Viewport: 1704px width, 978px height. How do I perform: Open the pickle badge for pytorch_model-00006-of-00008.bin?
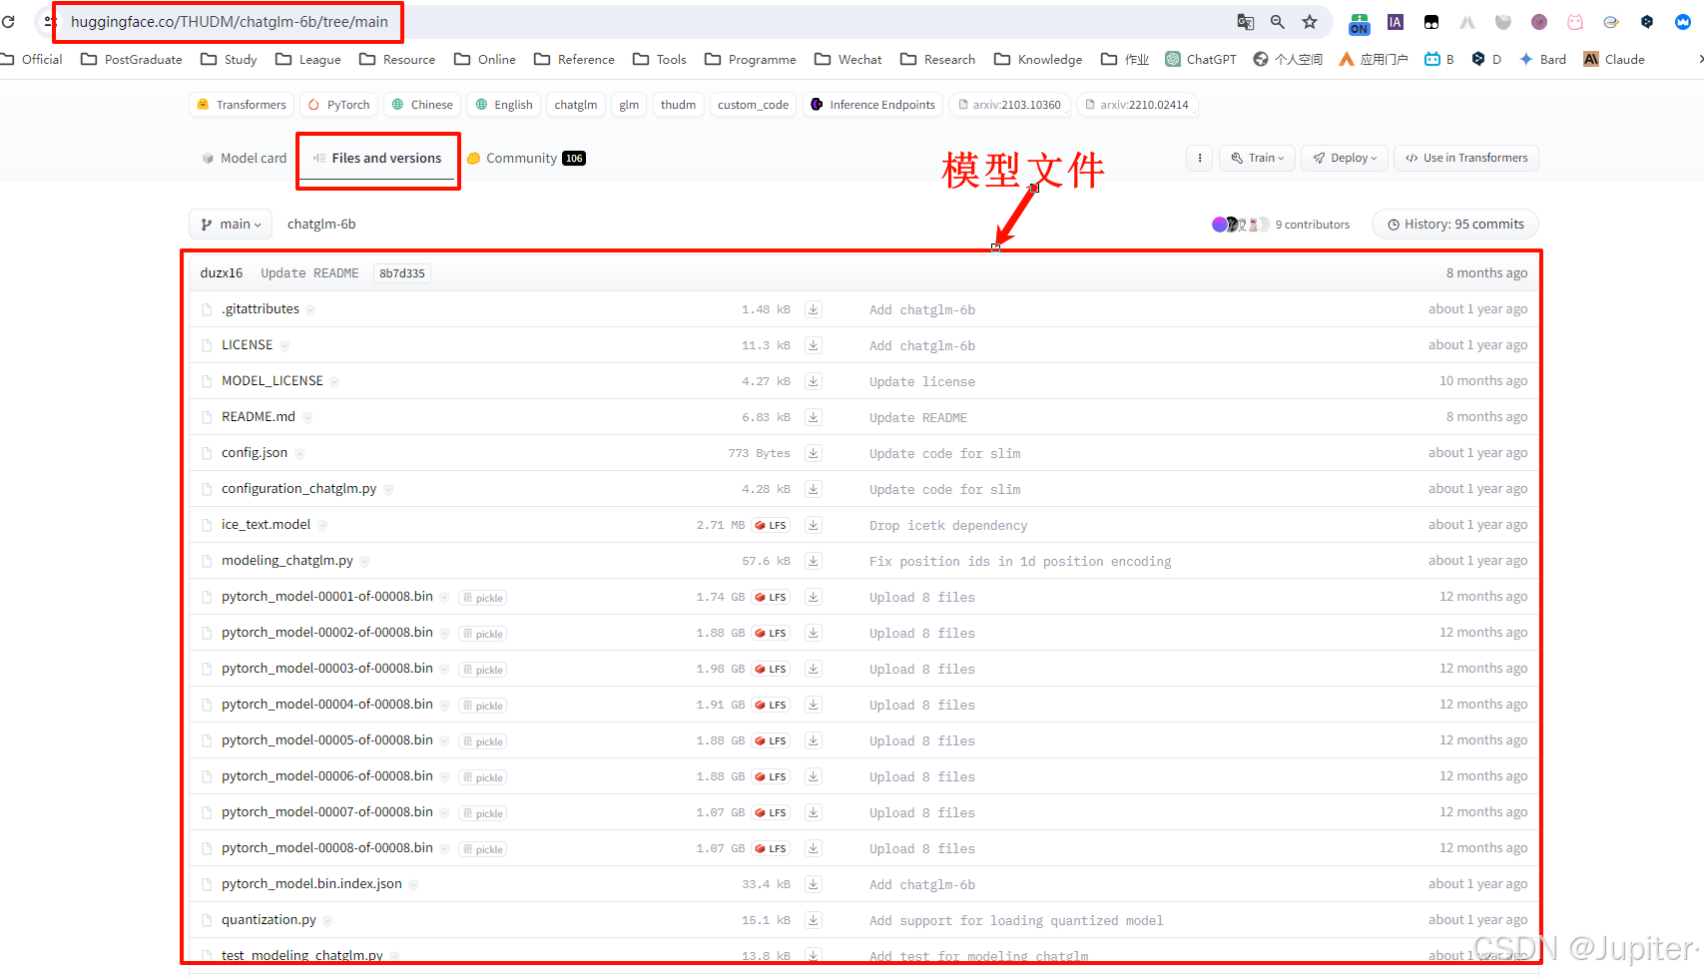[483, 777]
